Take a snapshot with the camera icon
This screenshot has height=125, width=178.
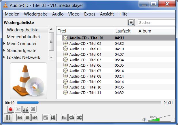pos(18,109)
